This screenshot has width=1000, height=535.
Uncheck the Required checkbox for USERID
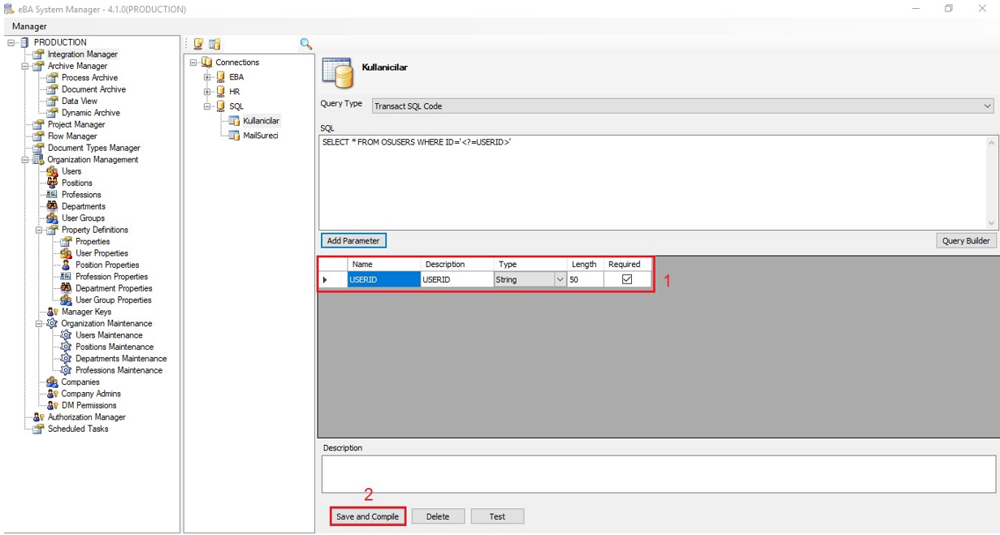626,279
